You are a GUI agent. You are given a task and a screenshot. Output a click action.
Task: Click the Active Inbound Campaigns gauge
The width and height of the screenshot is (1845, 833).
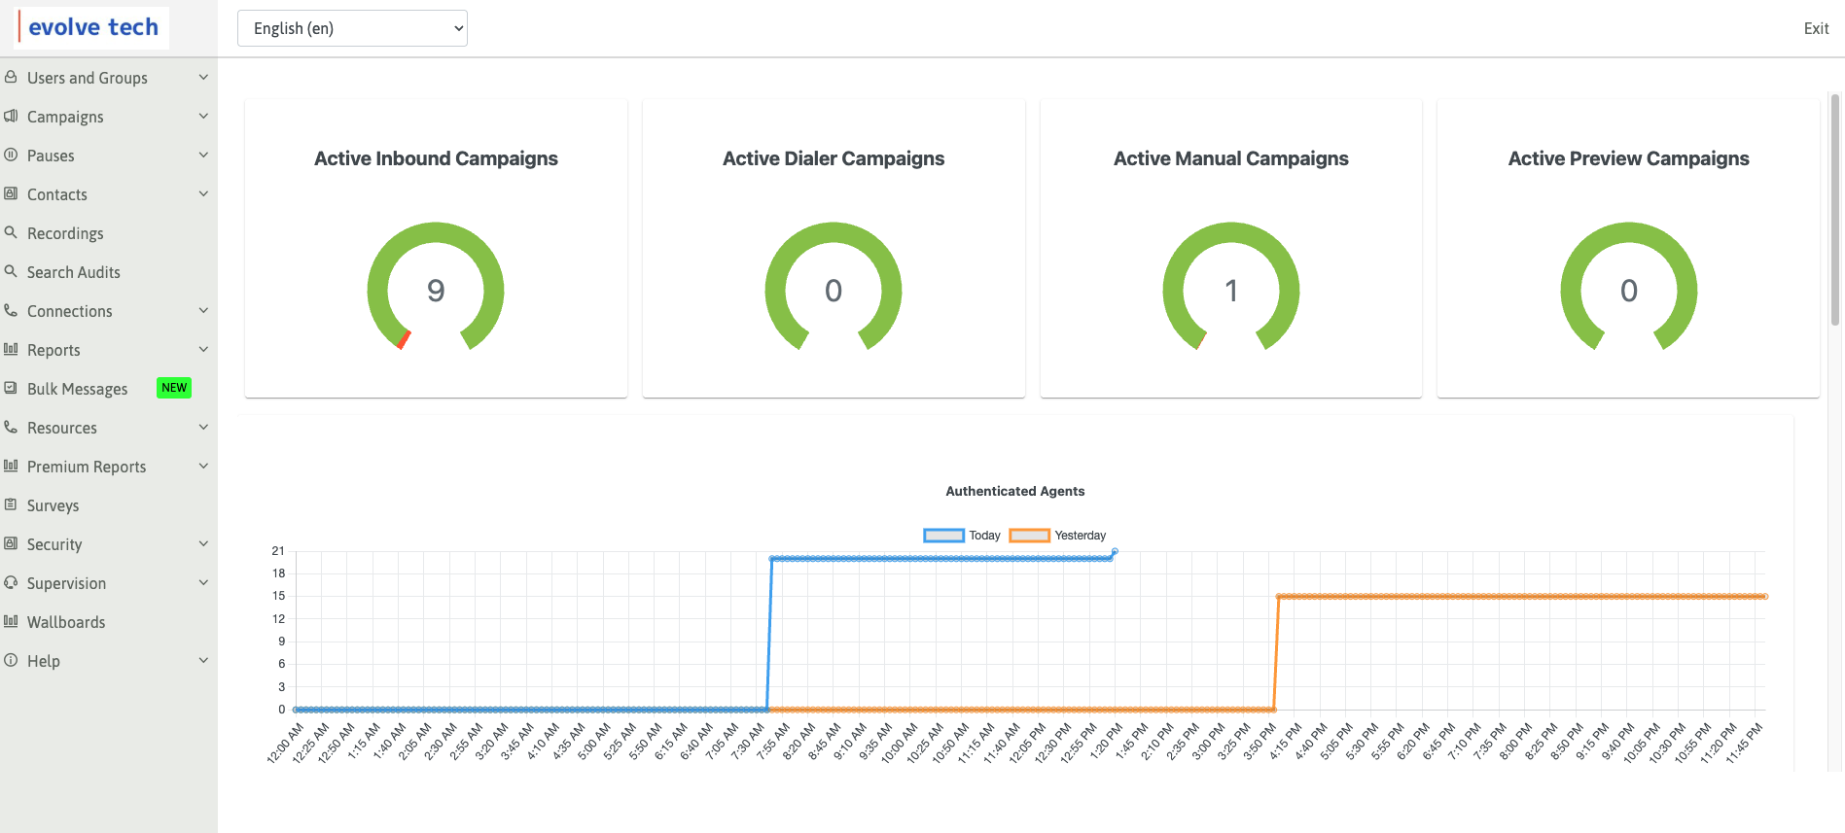pos(436,287)
